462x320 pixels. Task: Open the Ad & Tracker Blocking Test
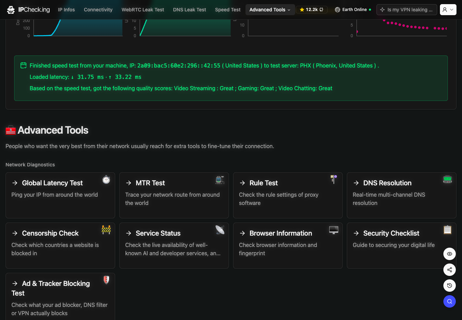[x=60, y=297]
